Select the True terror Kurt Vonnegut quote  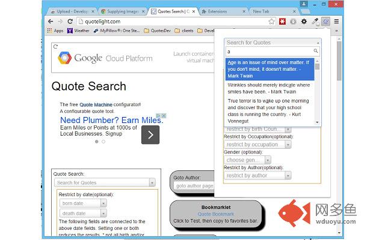point(270,111)
